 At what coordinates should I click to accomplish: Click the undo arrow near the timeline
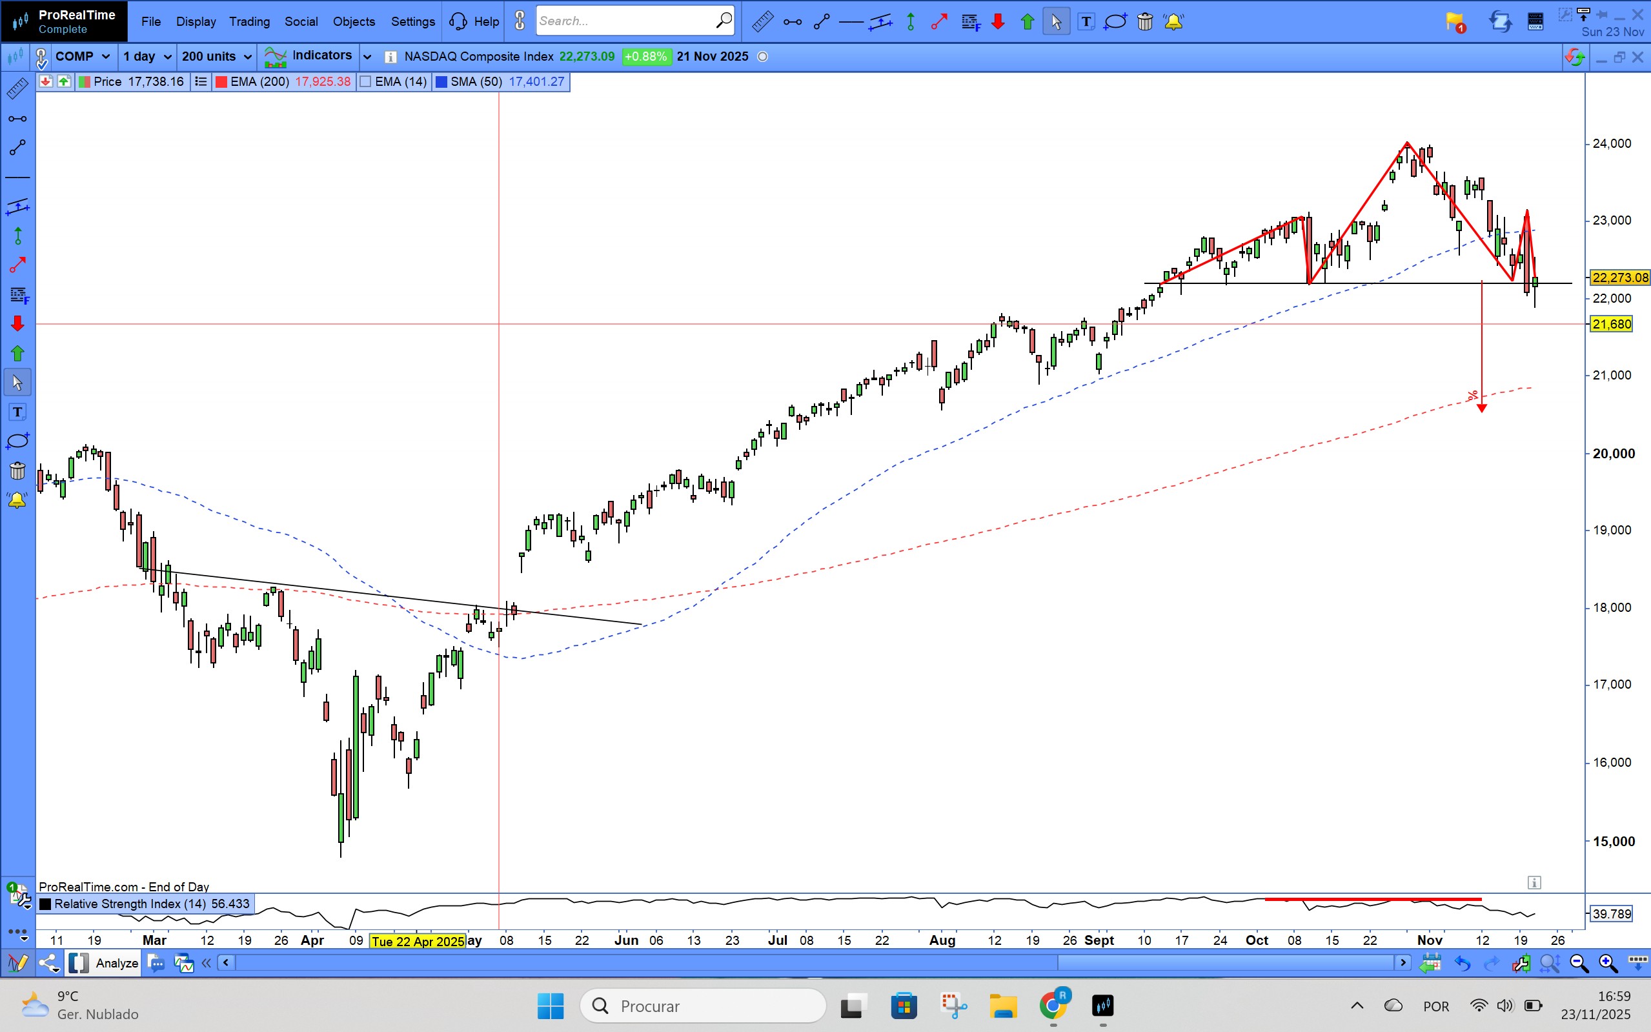pos(1462,963)
